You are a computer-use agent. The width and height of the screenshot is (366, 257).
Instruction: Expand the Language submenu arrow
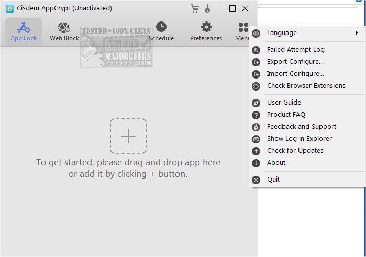point(357,32)
